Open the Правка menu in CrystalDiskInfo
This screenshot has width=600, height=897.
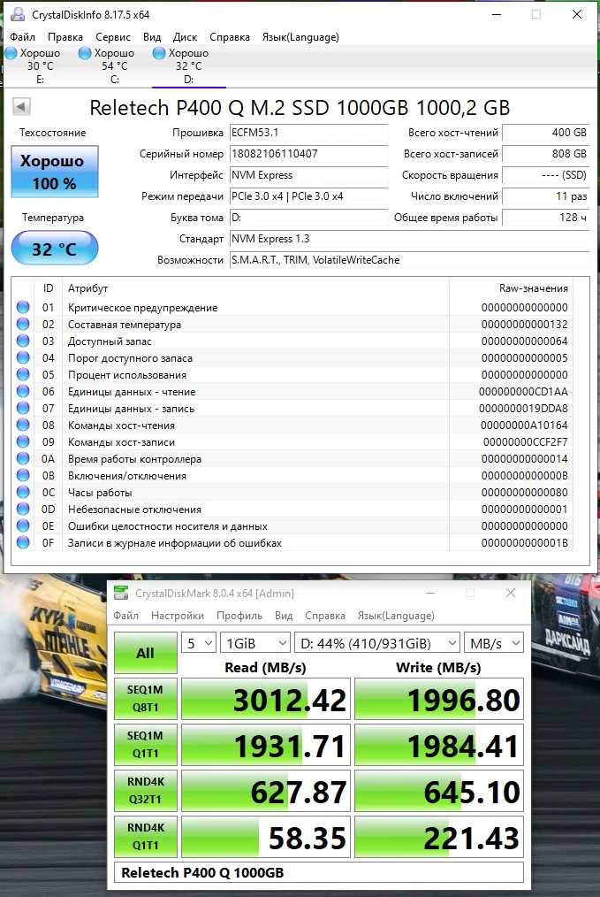tap(65, 36)
